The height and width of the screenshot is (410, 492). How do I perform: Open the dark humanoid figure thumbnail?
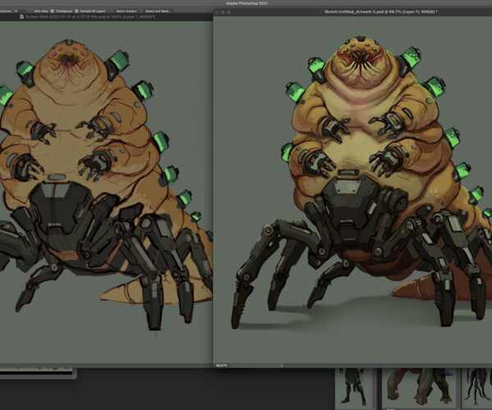pyautogui.click(x=353, y=388)
